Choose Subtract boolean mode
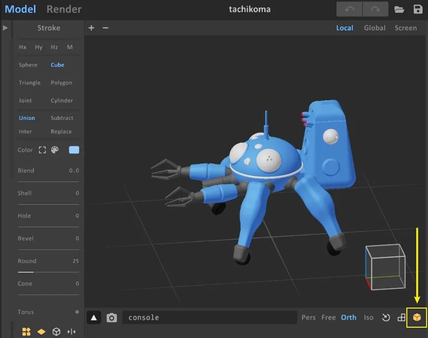Image resolution: width=428 pixels, height=338 pixels. [x=62, y=118]
